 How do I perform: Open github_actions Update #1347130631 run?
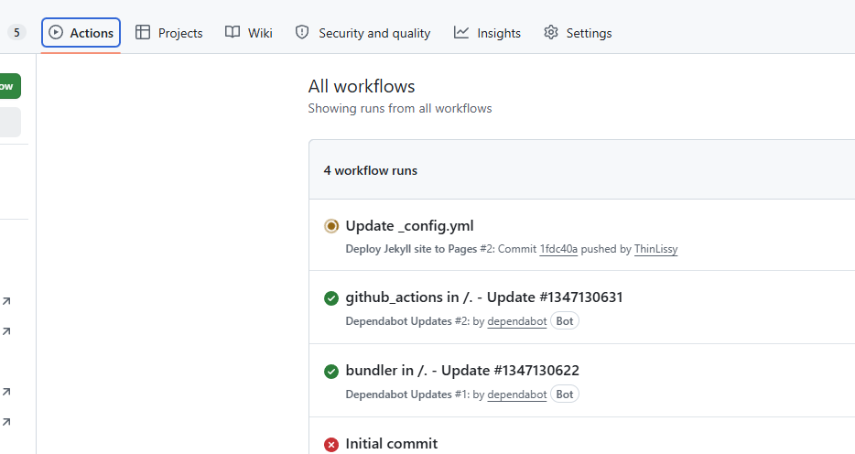pyautogui.click(x=484, y=297)
